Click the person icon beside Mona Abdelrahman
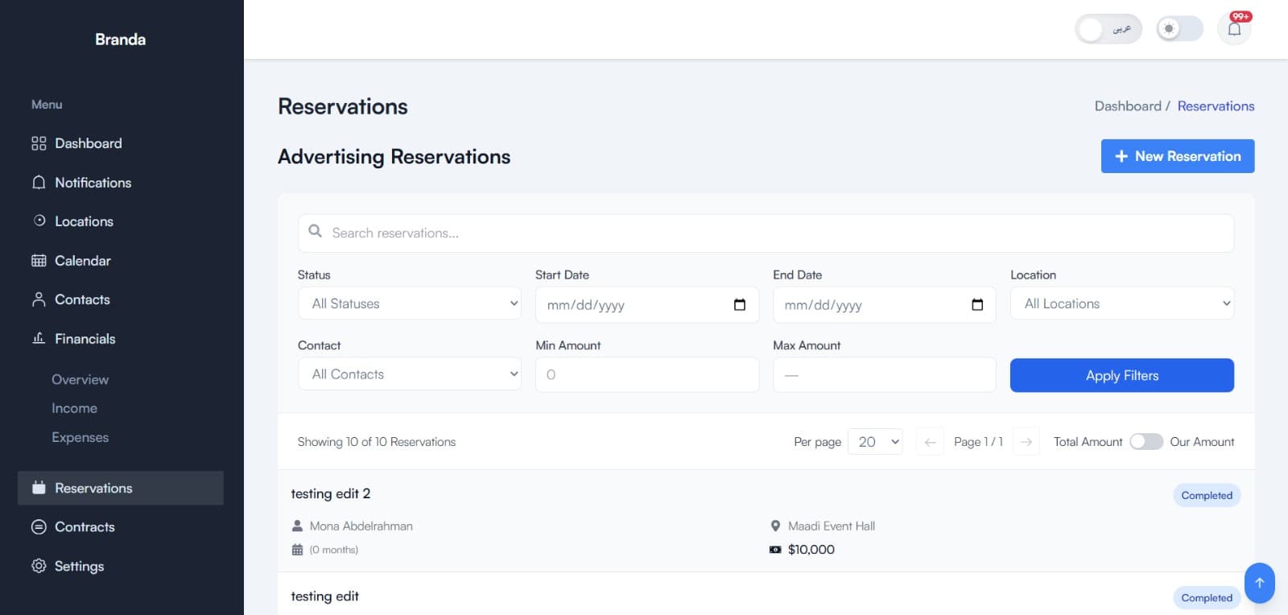The height and width of the screenshot is (615, 1288). click(297, 526)
